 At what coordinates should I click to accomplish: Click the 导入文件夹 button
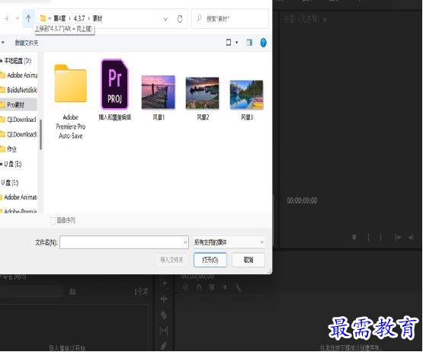click(x=171, y=260)
